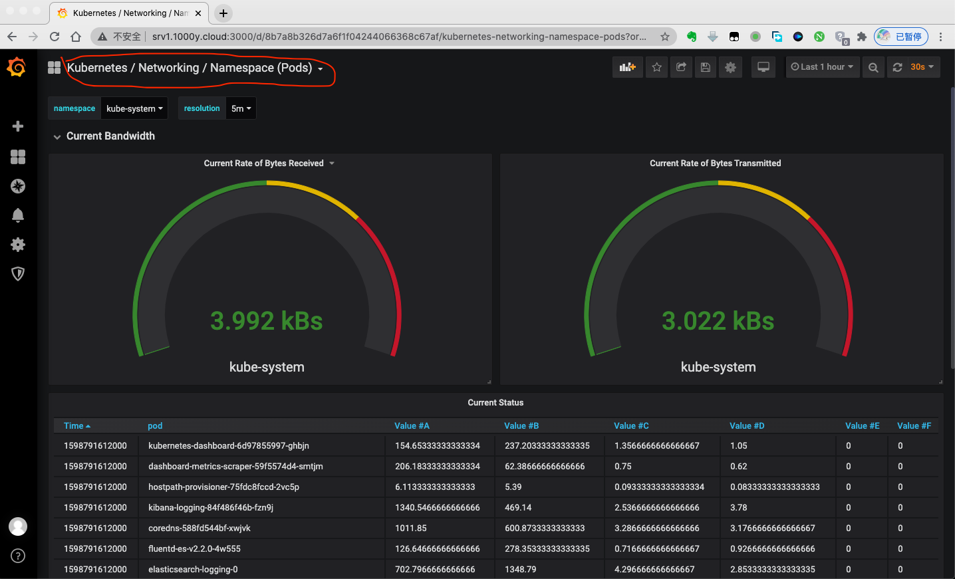Open the Create plus menu in sidebar
The image size is (955, 579).
pos(18,126)
